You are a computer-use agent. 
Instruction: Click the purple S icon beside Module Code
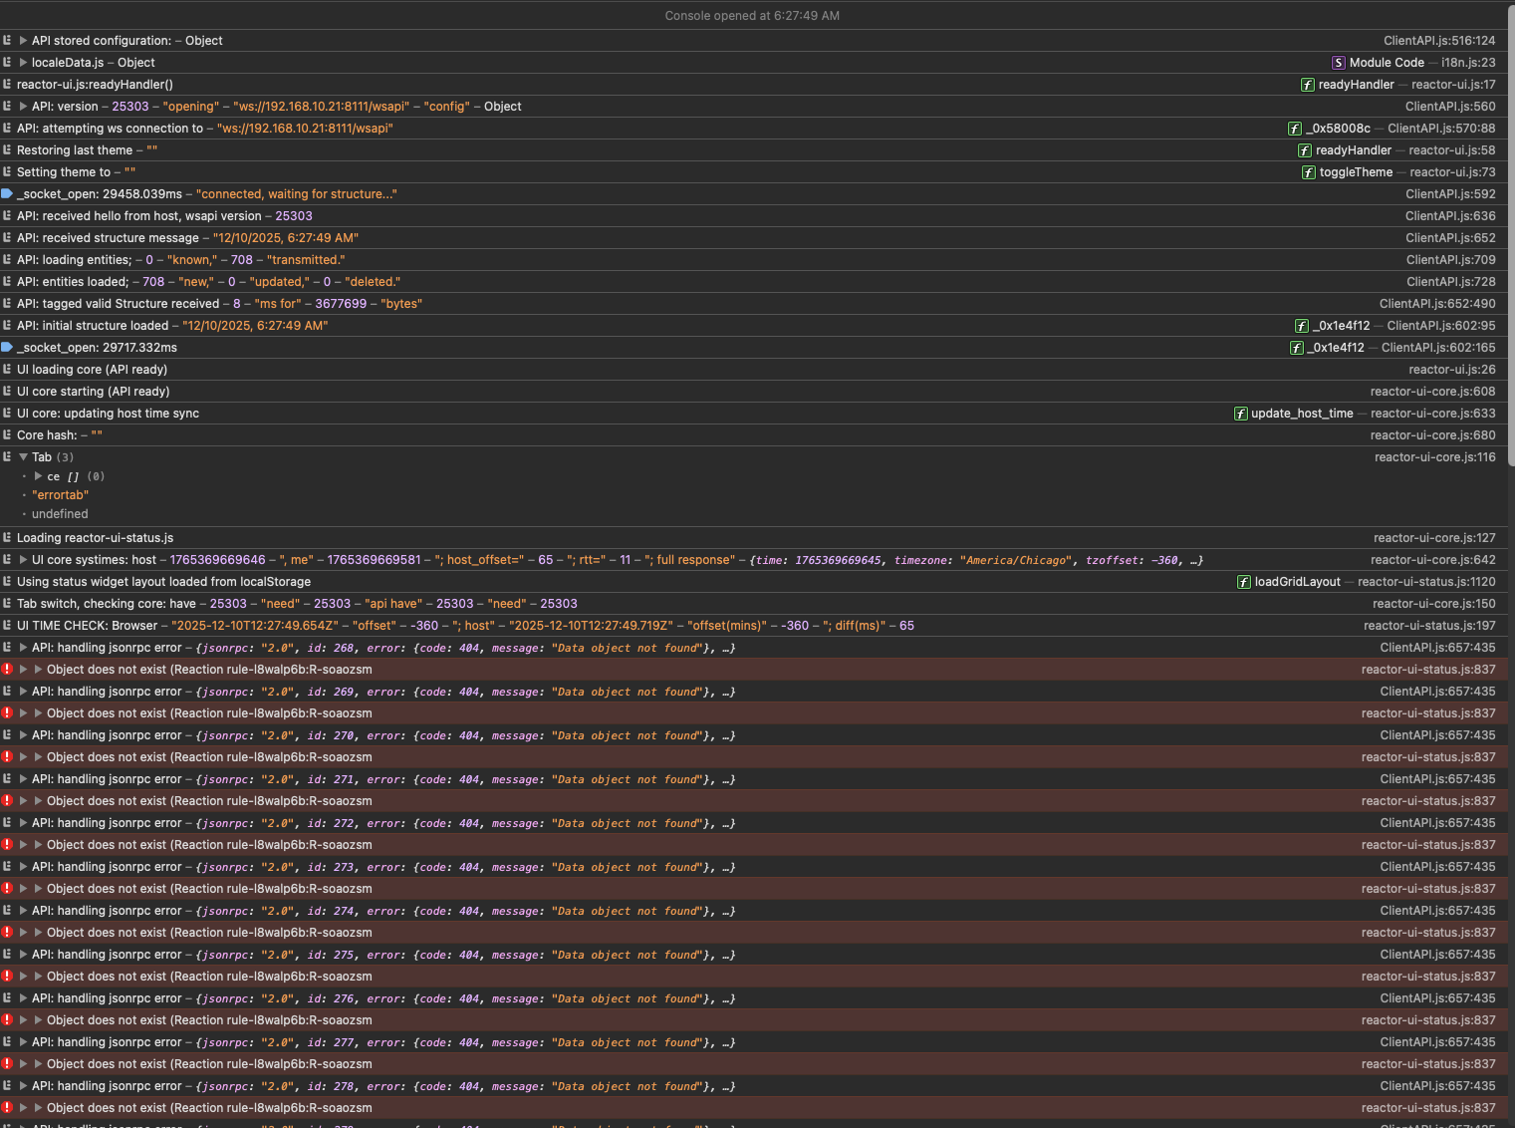pos(1339,63)
